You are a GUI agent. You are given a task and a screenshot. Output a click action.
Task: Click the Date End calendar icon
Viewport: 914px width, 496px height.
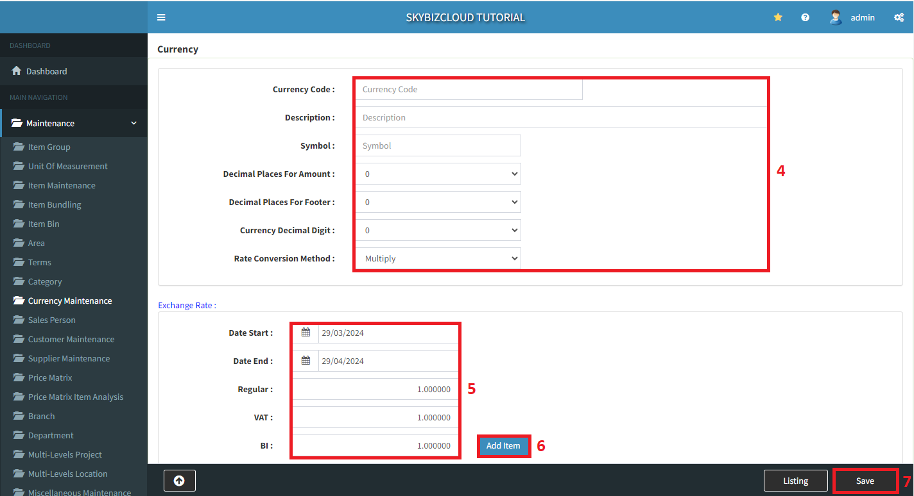(306, 361)
